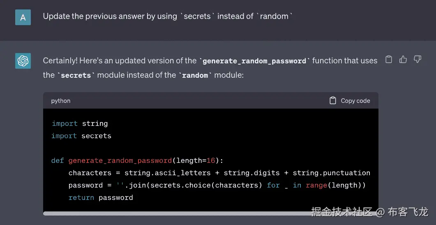Give the response a thumbs up
This screenshot has height=225, width=436.
(x=403, y=60)
